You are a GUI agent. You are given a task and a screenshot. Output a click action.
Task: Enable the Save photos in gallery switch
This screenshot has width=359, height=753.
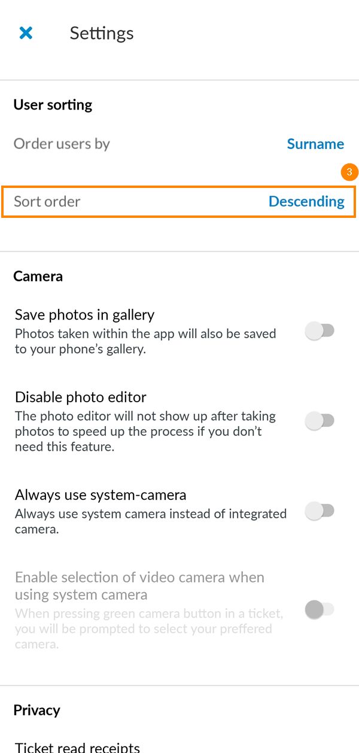coord(320,331)
